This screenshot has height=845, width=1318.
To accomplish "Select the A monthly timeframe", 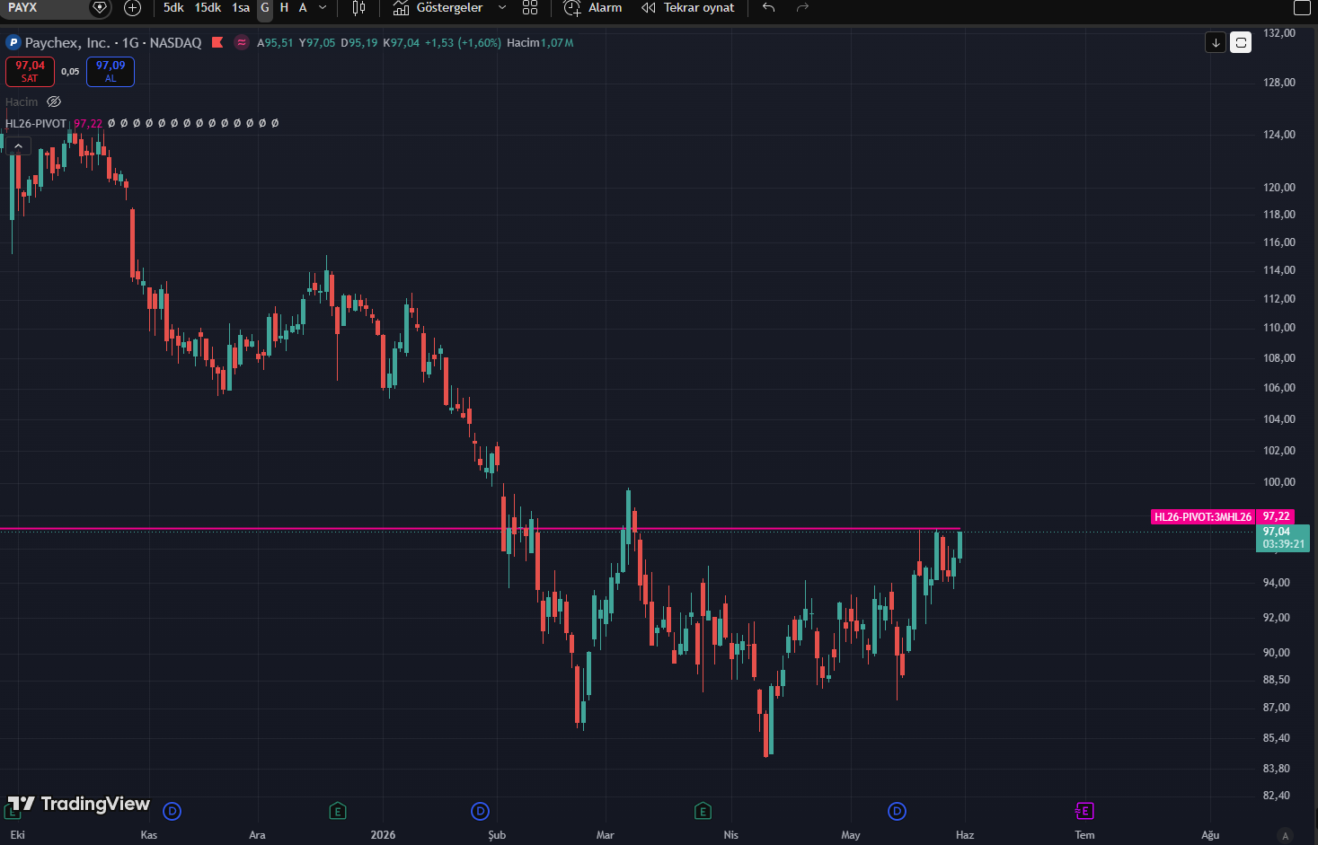I will click(303, 8).
